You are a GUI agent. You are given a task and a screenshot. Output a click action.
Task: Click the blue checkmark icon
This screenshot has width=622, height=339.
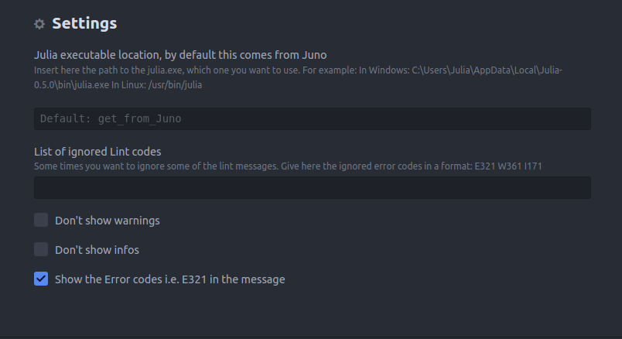coord(41,279)
